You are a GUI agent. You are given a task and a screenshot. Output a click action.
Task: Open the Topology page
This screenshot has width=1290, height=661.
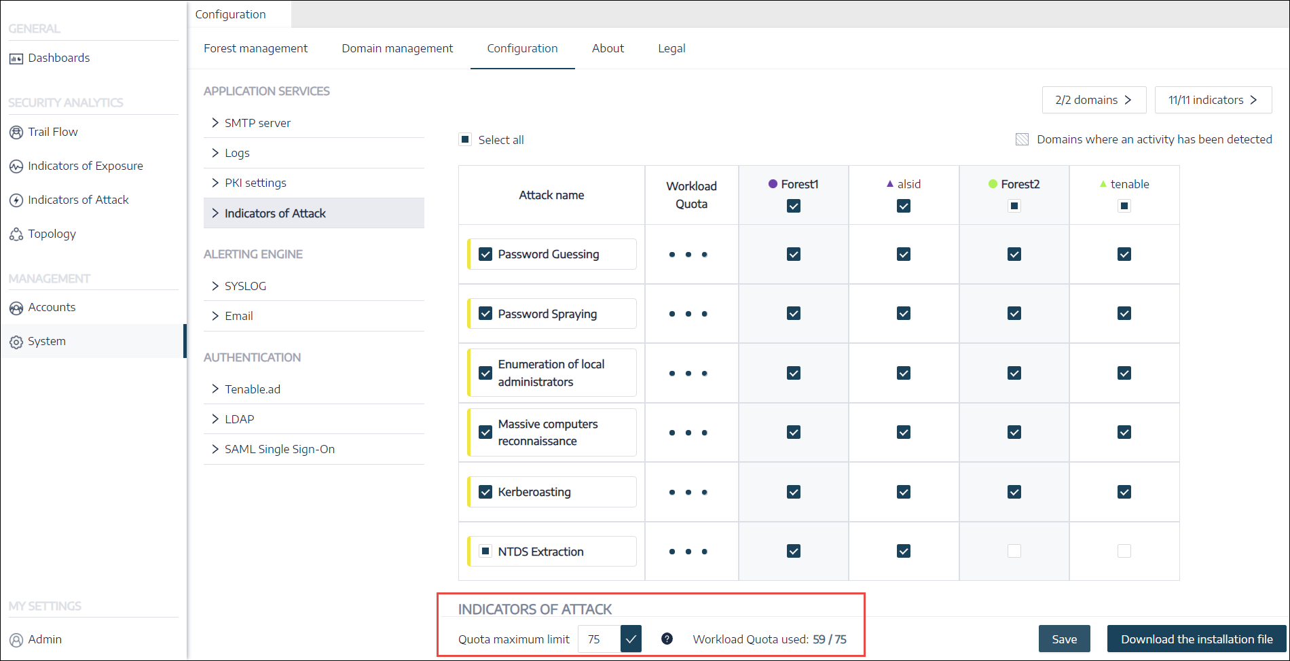tap(52, 234)
